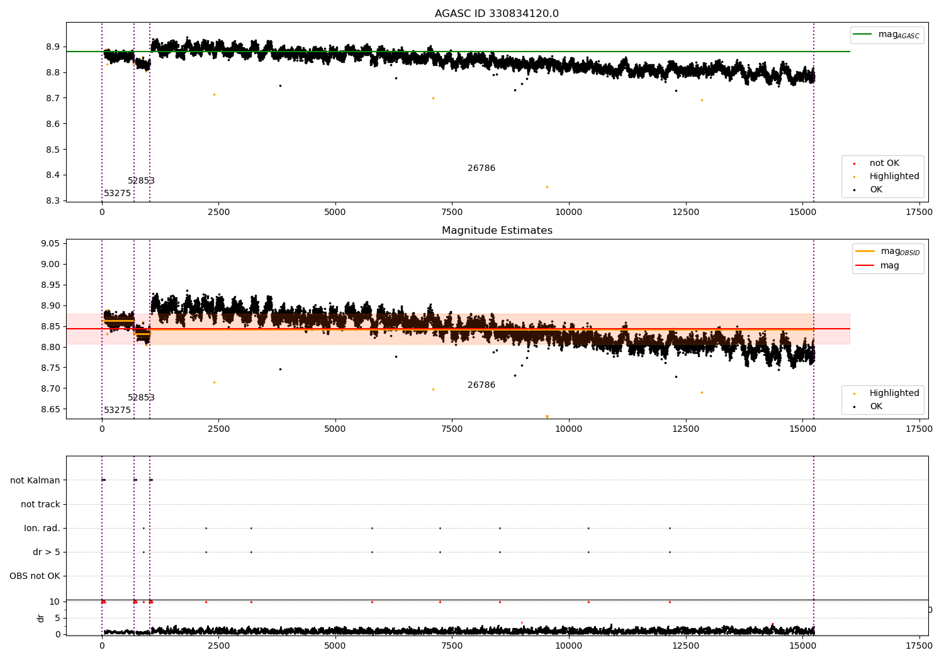
Task: Select the "52853" annotation in the top plot
Action: tap(142, 181)
